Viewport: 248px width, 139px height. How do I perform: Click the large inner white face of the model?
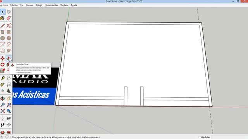134,60
